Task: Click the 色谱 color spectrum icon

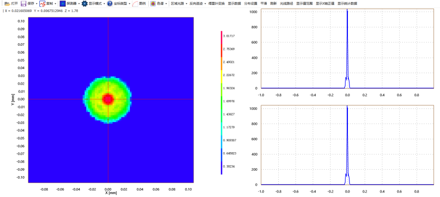Action: tap(153, 3)
